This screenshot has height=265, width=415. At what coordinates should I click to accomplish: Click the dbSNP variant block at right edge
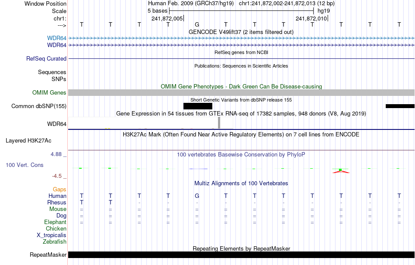(400, 106)
